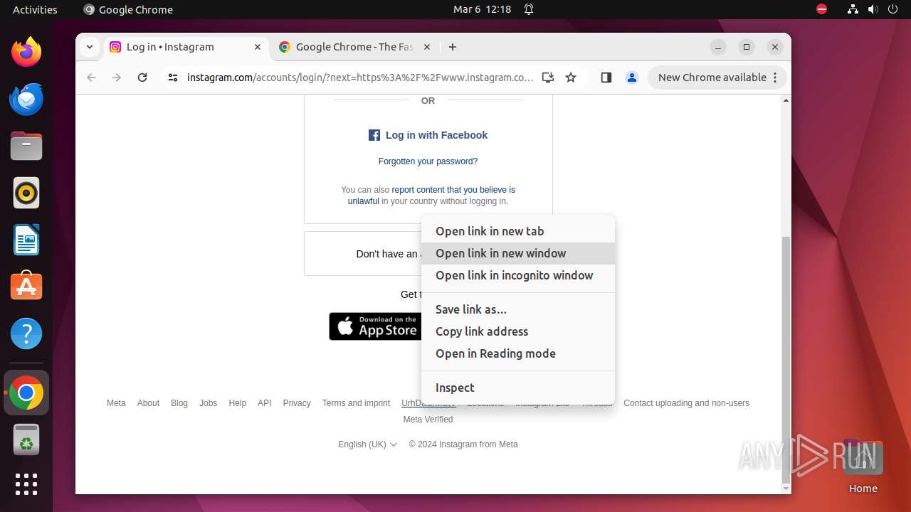Go back using the back arrow
Viewport: 911px width, 512px height.
pos(91,78)
